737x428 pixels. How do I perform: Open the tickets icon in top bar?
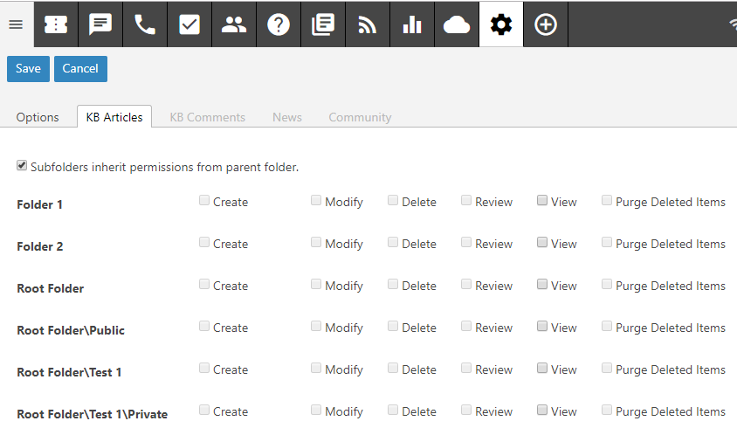click(x=56, y=24)
